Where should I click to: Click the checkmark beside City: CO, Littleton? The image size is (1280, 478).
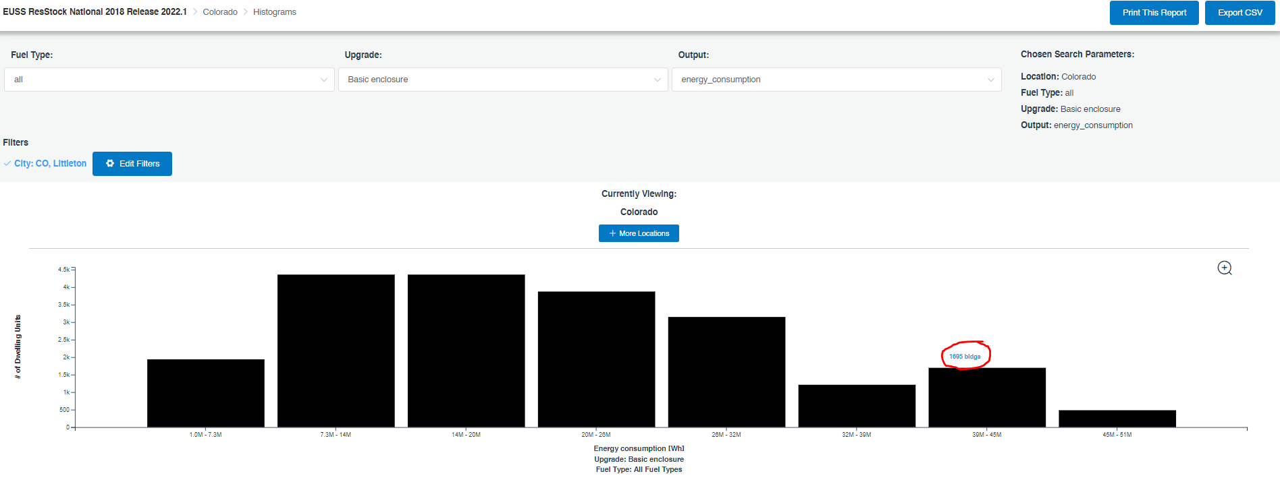click(7, 164)
